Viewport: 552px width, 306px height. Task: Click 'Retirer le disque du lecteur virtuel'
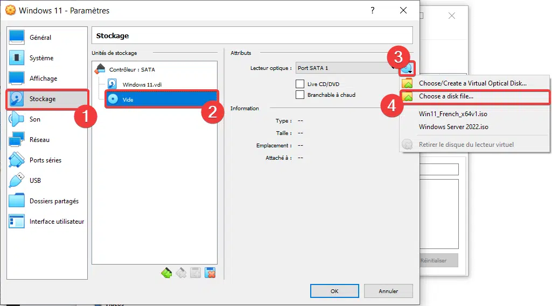pyautogui.click(x=474, y=145)
